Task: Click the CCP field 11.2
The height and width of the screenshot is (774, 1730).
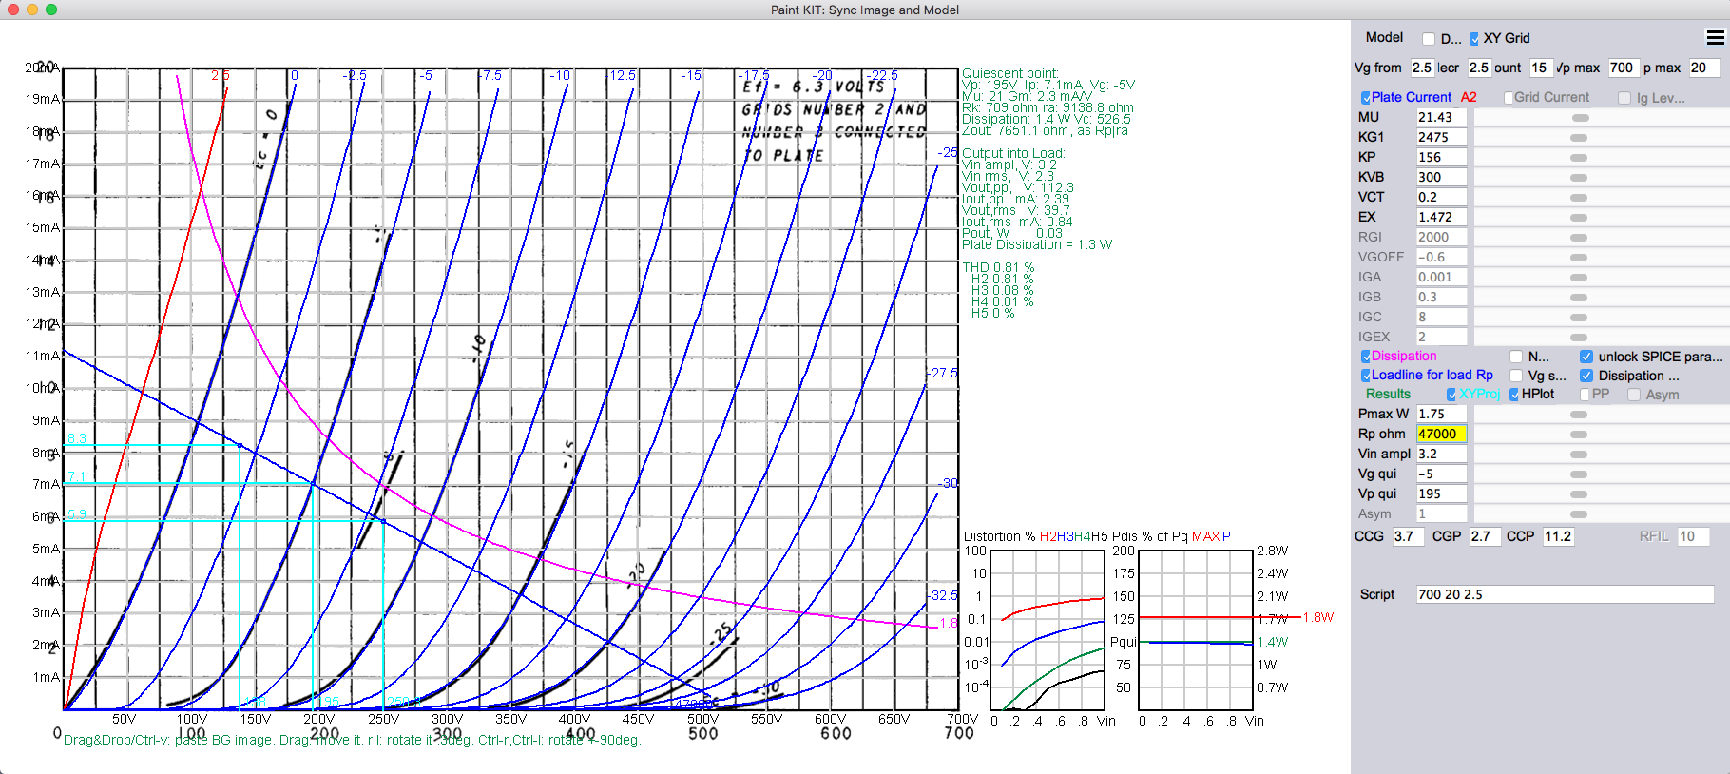Action: tap(1559, 536)
